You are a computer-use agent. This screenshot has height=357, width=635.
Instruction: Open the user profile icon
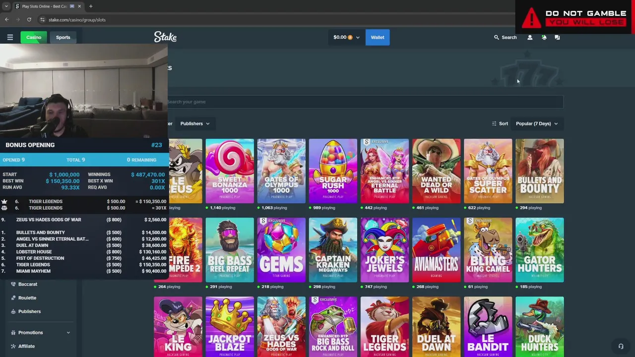pos(530,37)
